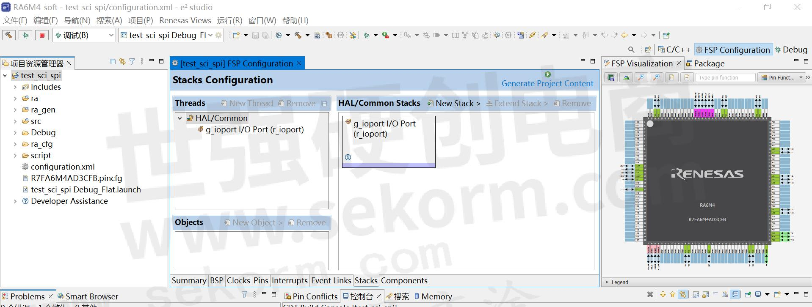Switch to the C/C++ perspective

tap(674, 50)
